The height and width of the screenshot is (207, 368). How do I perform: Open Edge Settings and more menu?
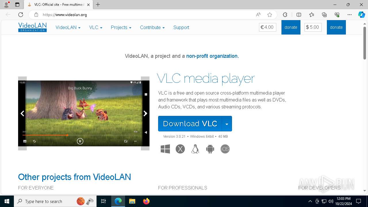click(x=350, y=15)
